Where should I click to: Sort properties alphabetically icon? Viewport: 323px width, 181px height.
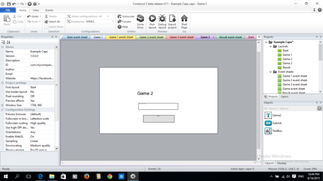8,42
